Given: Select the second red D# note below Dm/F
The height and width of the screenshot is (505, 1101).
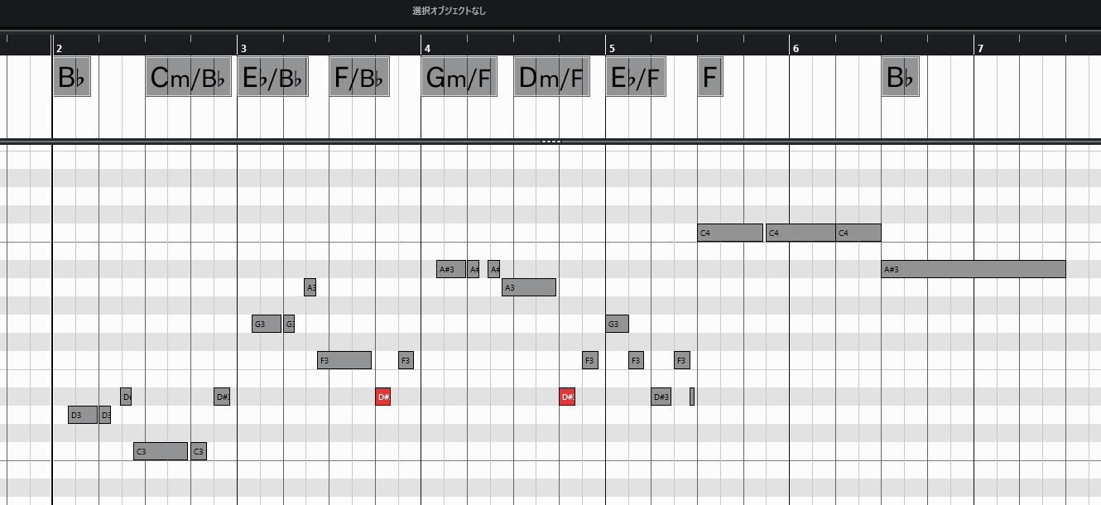Looking at the screenshot, I should [x=567, y=397].
